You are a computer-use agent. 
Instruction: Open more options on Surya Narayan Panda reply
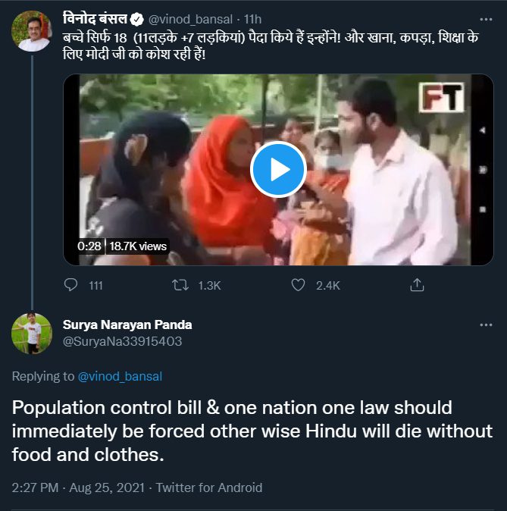[x=486, y=325]
